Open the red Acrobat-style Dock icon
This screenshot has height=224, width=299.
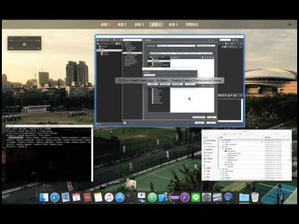coord(87,197)
